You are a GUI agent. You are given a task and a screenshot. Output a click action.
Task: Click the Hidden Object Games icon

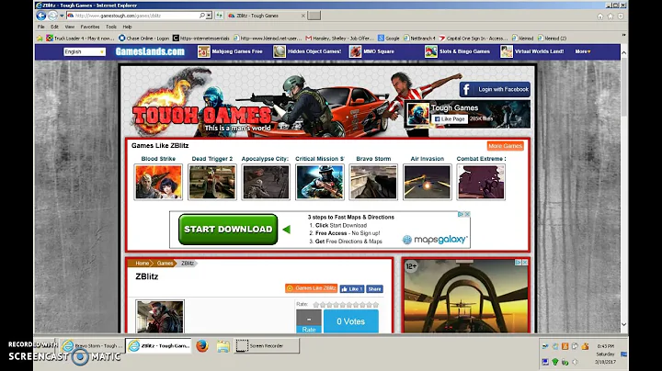(280, 51)
